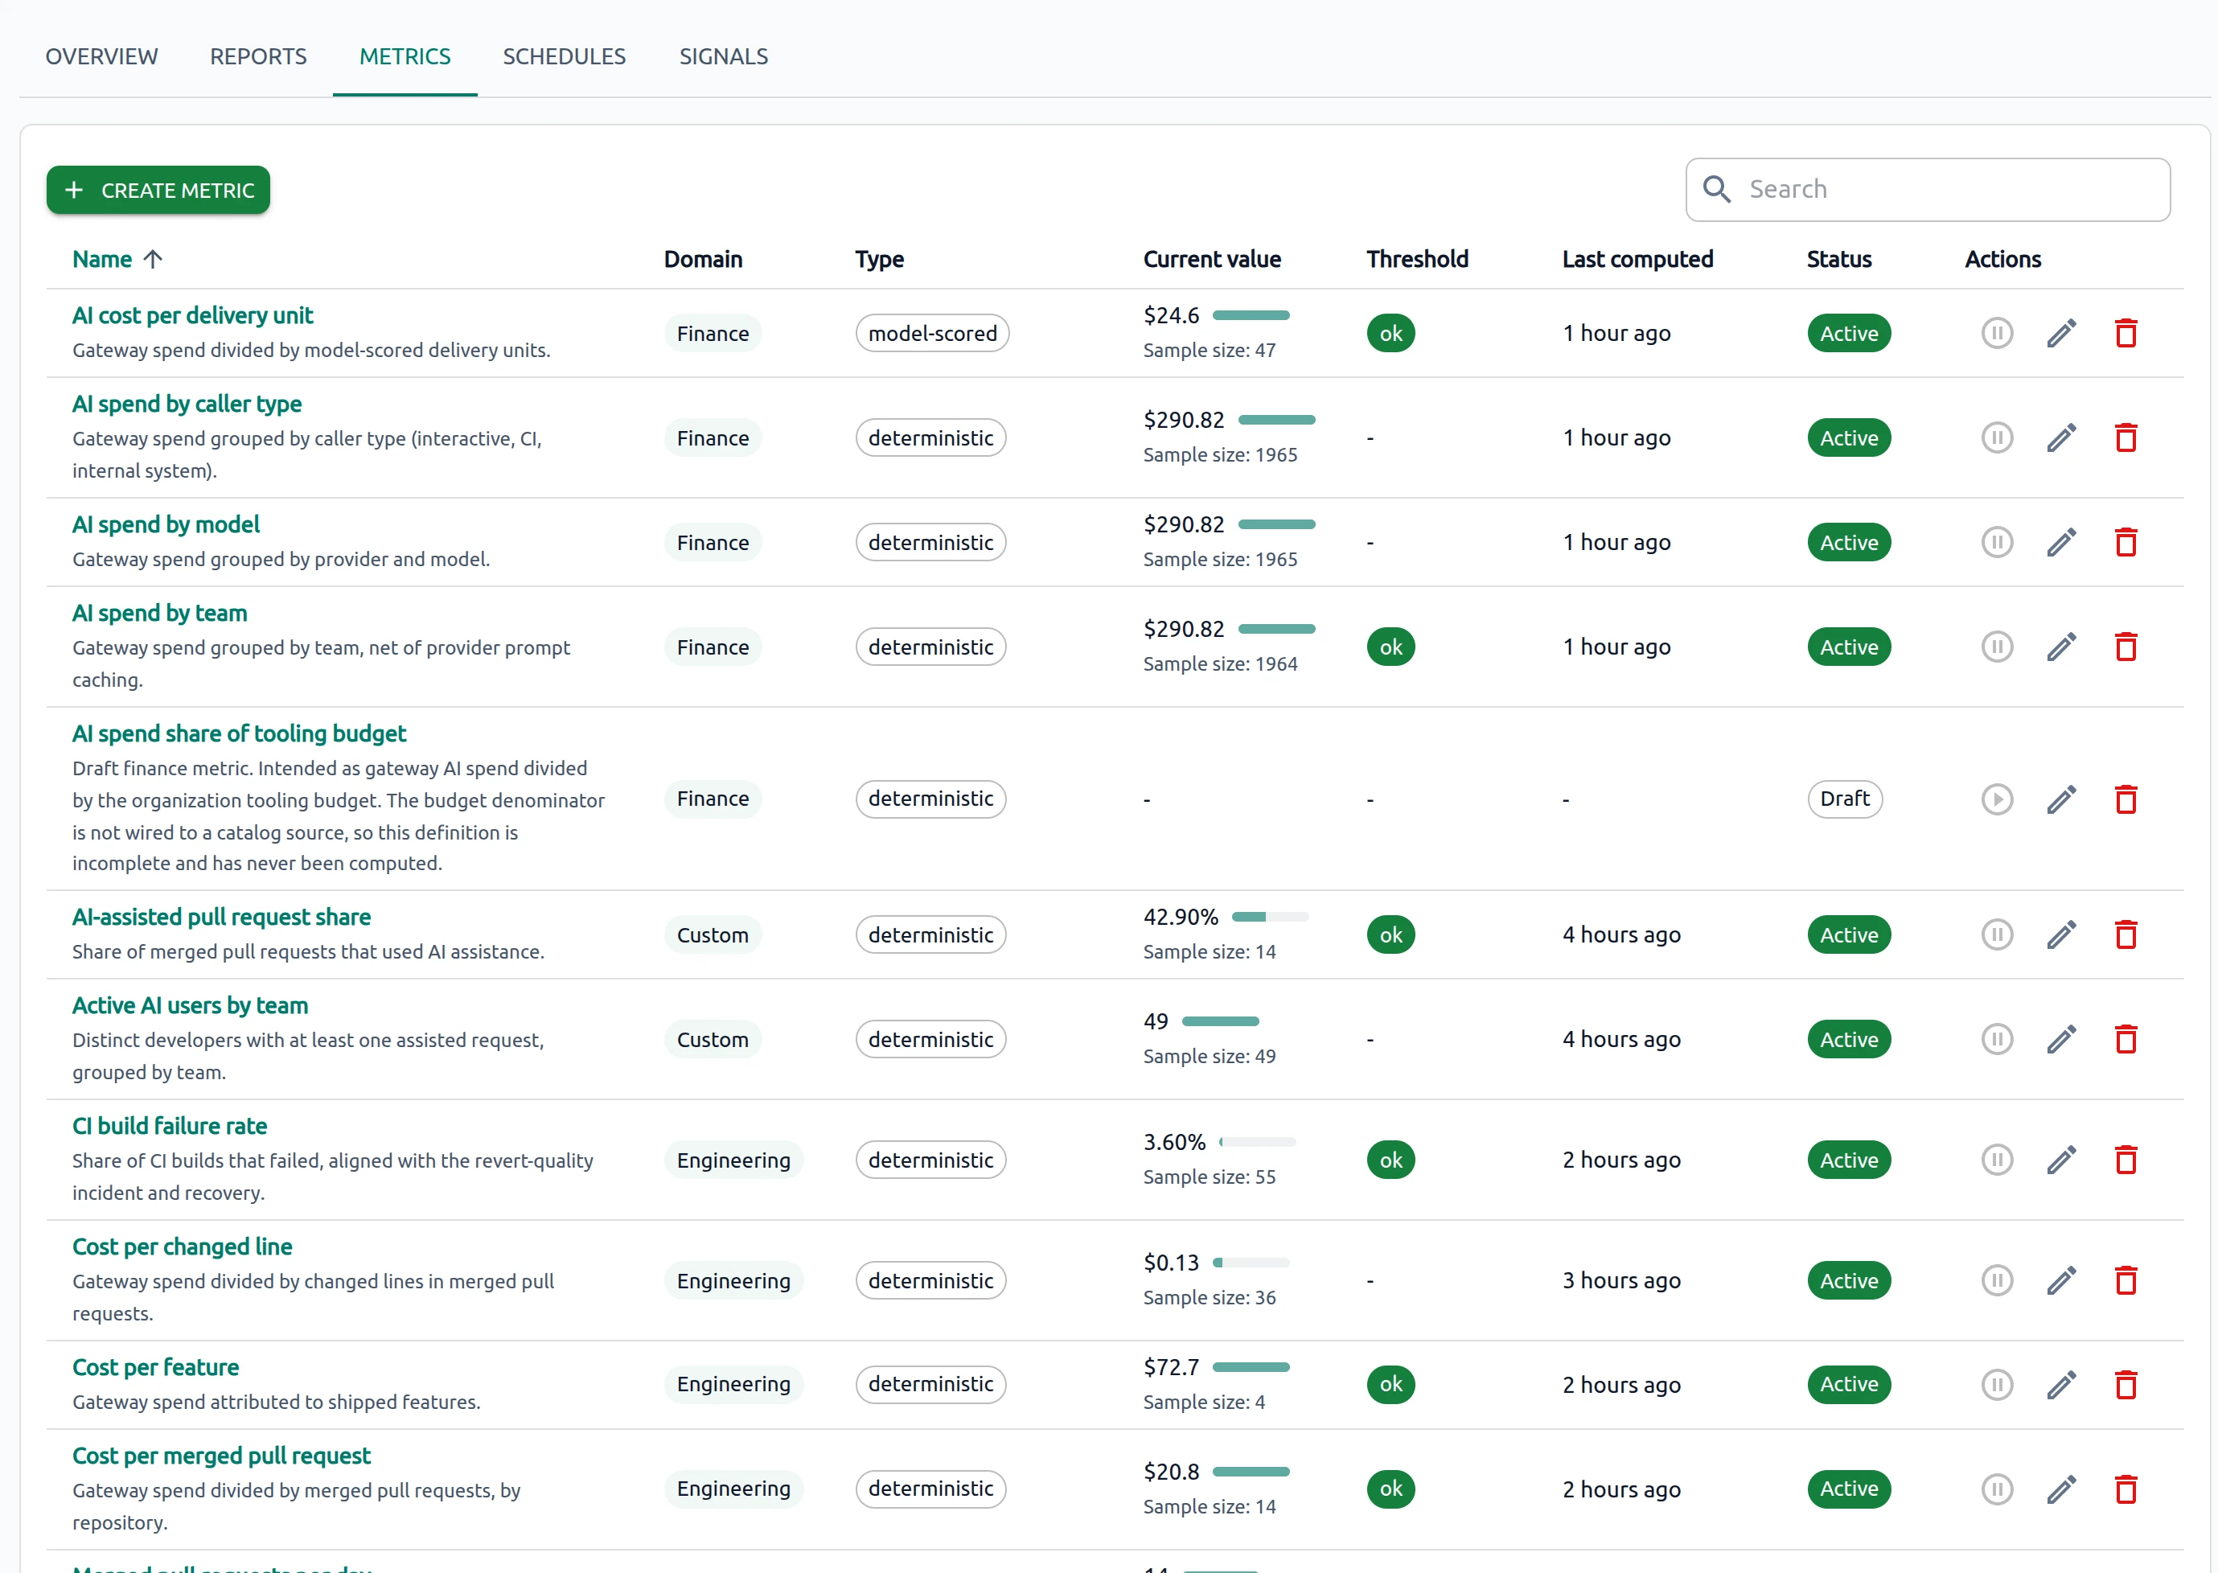The width and height of the screenshot is (2218, 1573).
Task: Sort by the Domain column header
Action: click(x=702, y=260)
